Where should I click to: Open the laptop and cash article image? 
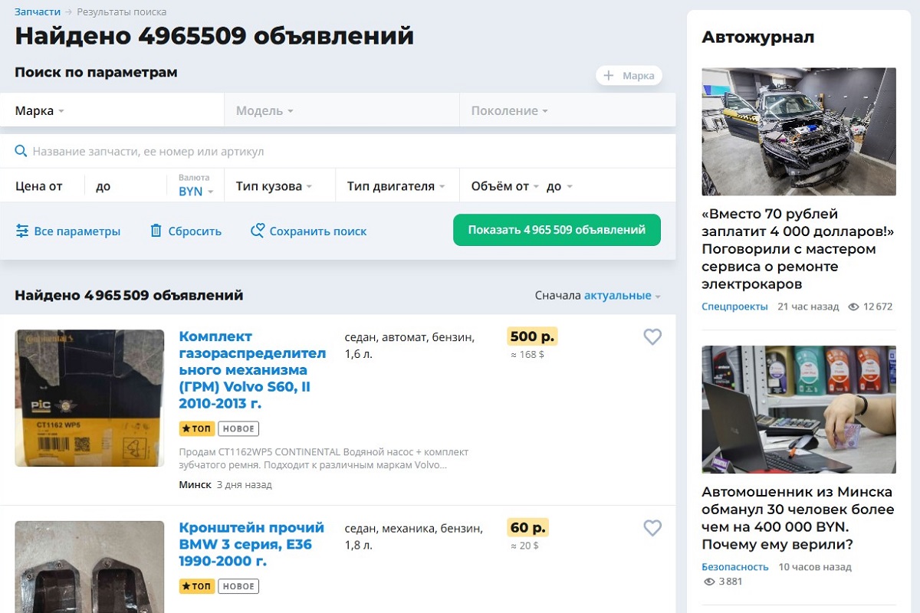(799, 409)
